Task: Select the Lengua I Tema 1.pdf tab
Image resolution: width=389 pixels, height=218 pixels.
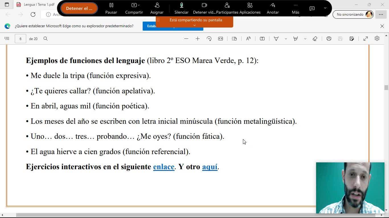Action: (36, 5)
